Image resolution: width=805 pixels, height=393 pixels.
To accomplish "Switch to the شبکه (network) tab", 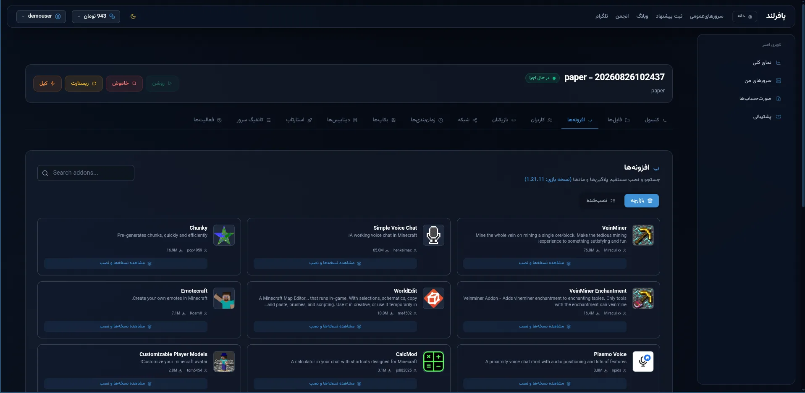I will coord(467,120).
